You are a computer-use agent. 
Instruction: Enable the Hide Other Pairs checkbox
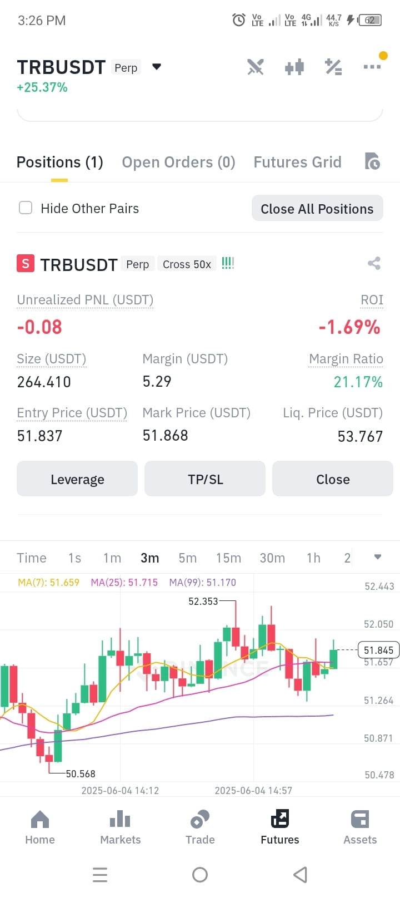pos(26,208)
